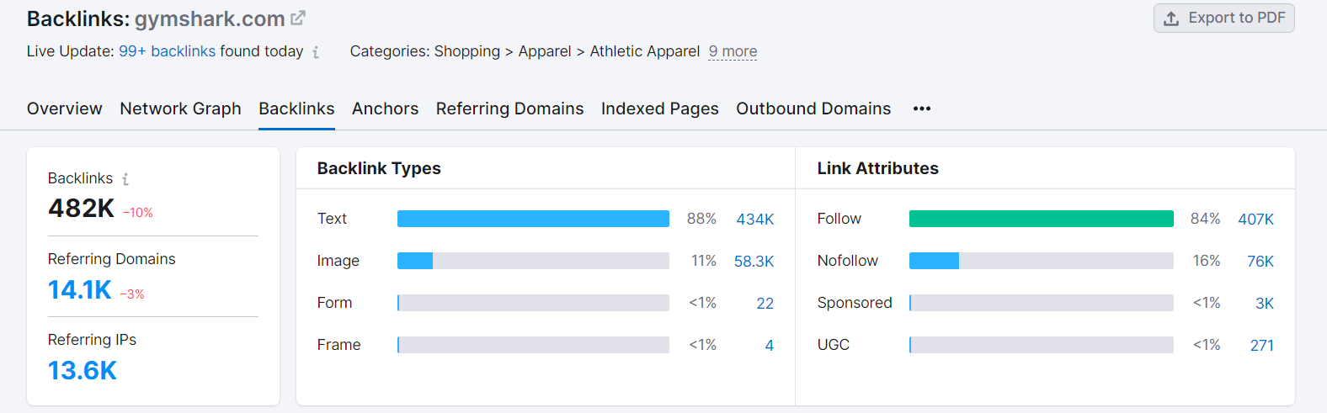Click the 76K nofollow links count
Image resolution: width=1327 pixels, height=413 pixels.
(x=1260, y=261)
